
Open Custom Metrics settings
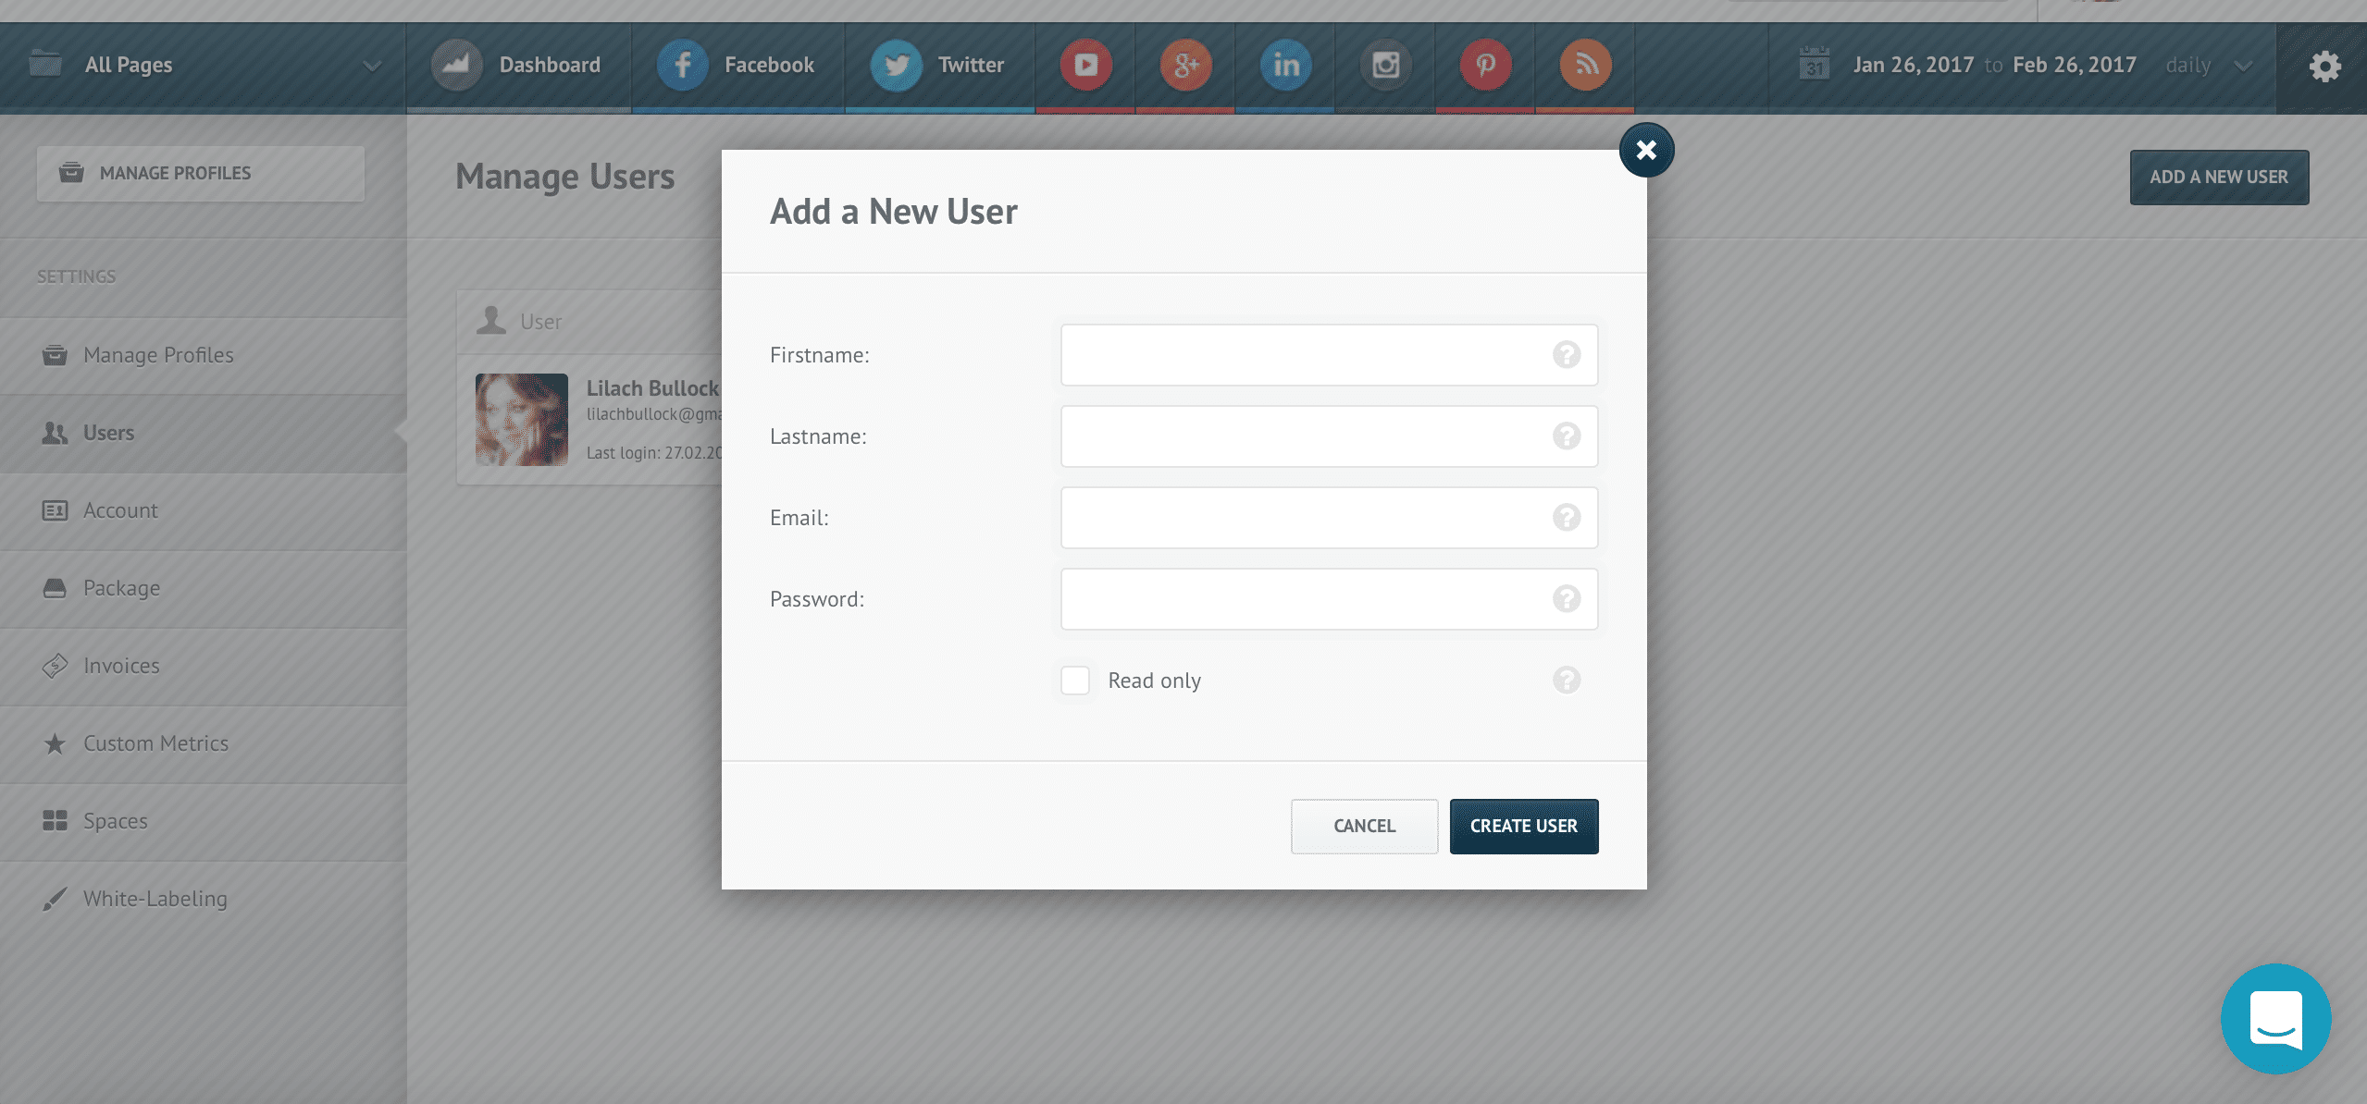point(203,744)
